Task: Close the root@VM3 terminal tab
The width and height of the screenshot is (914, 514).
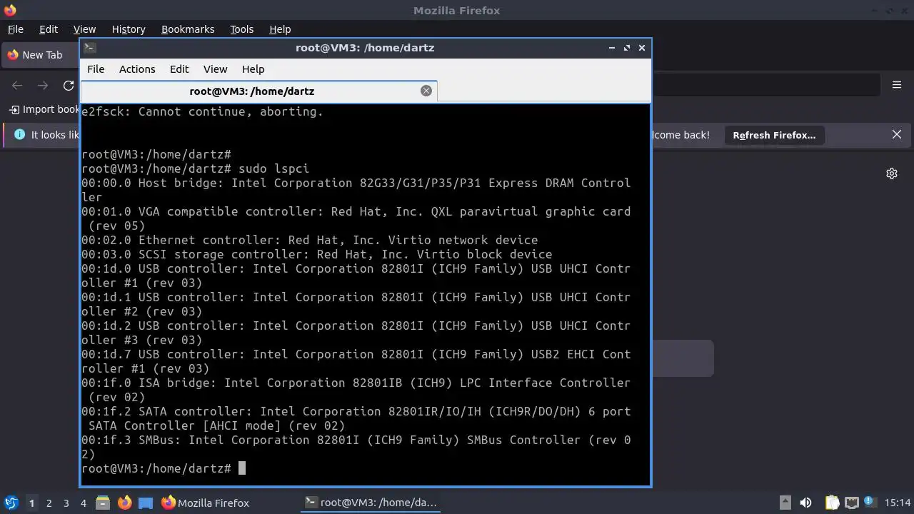Action: [426, 91]
